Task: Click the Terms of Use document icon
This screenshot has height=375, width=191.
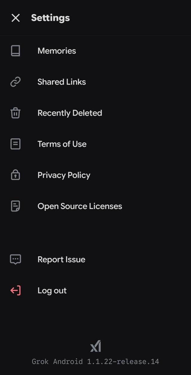Action: (15, 144)
